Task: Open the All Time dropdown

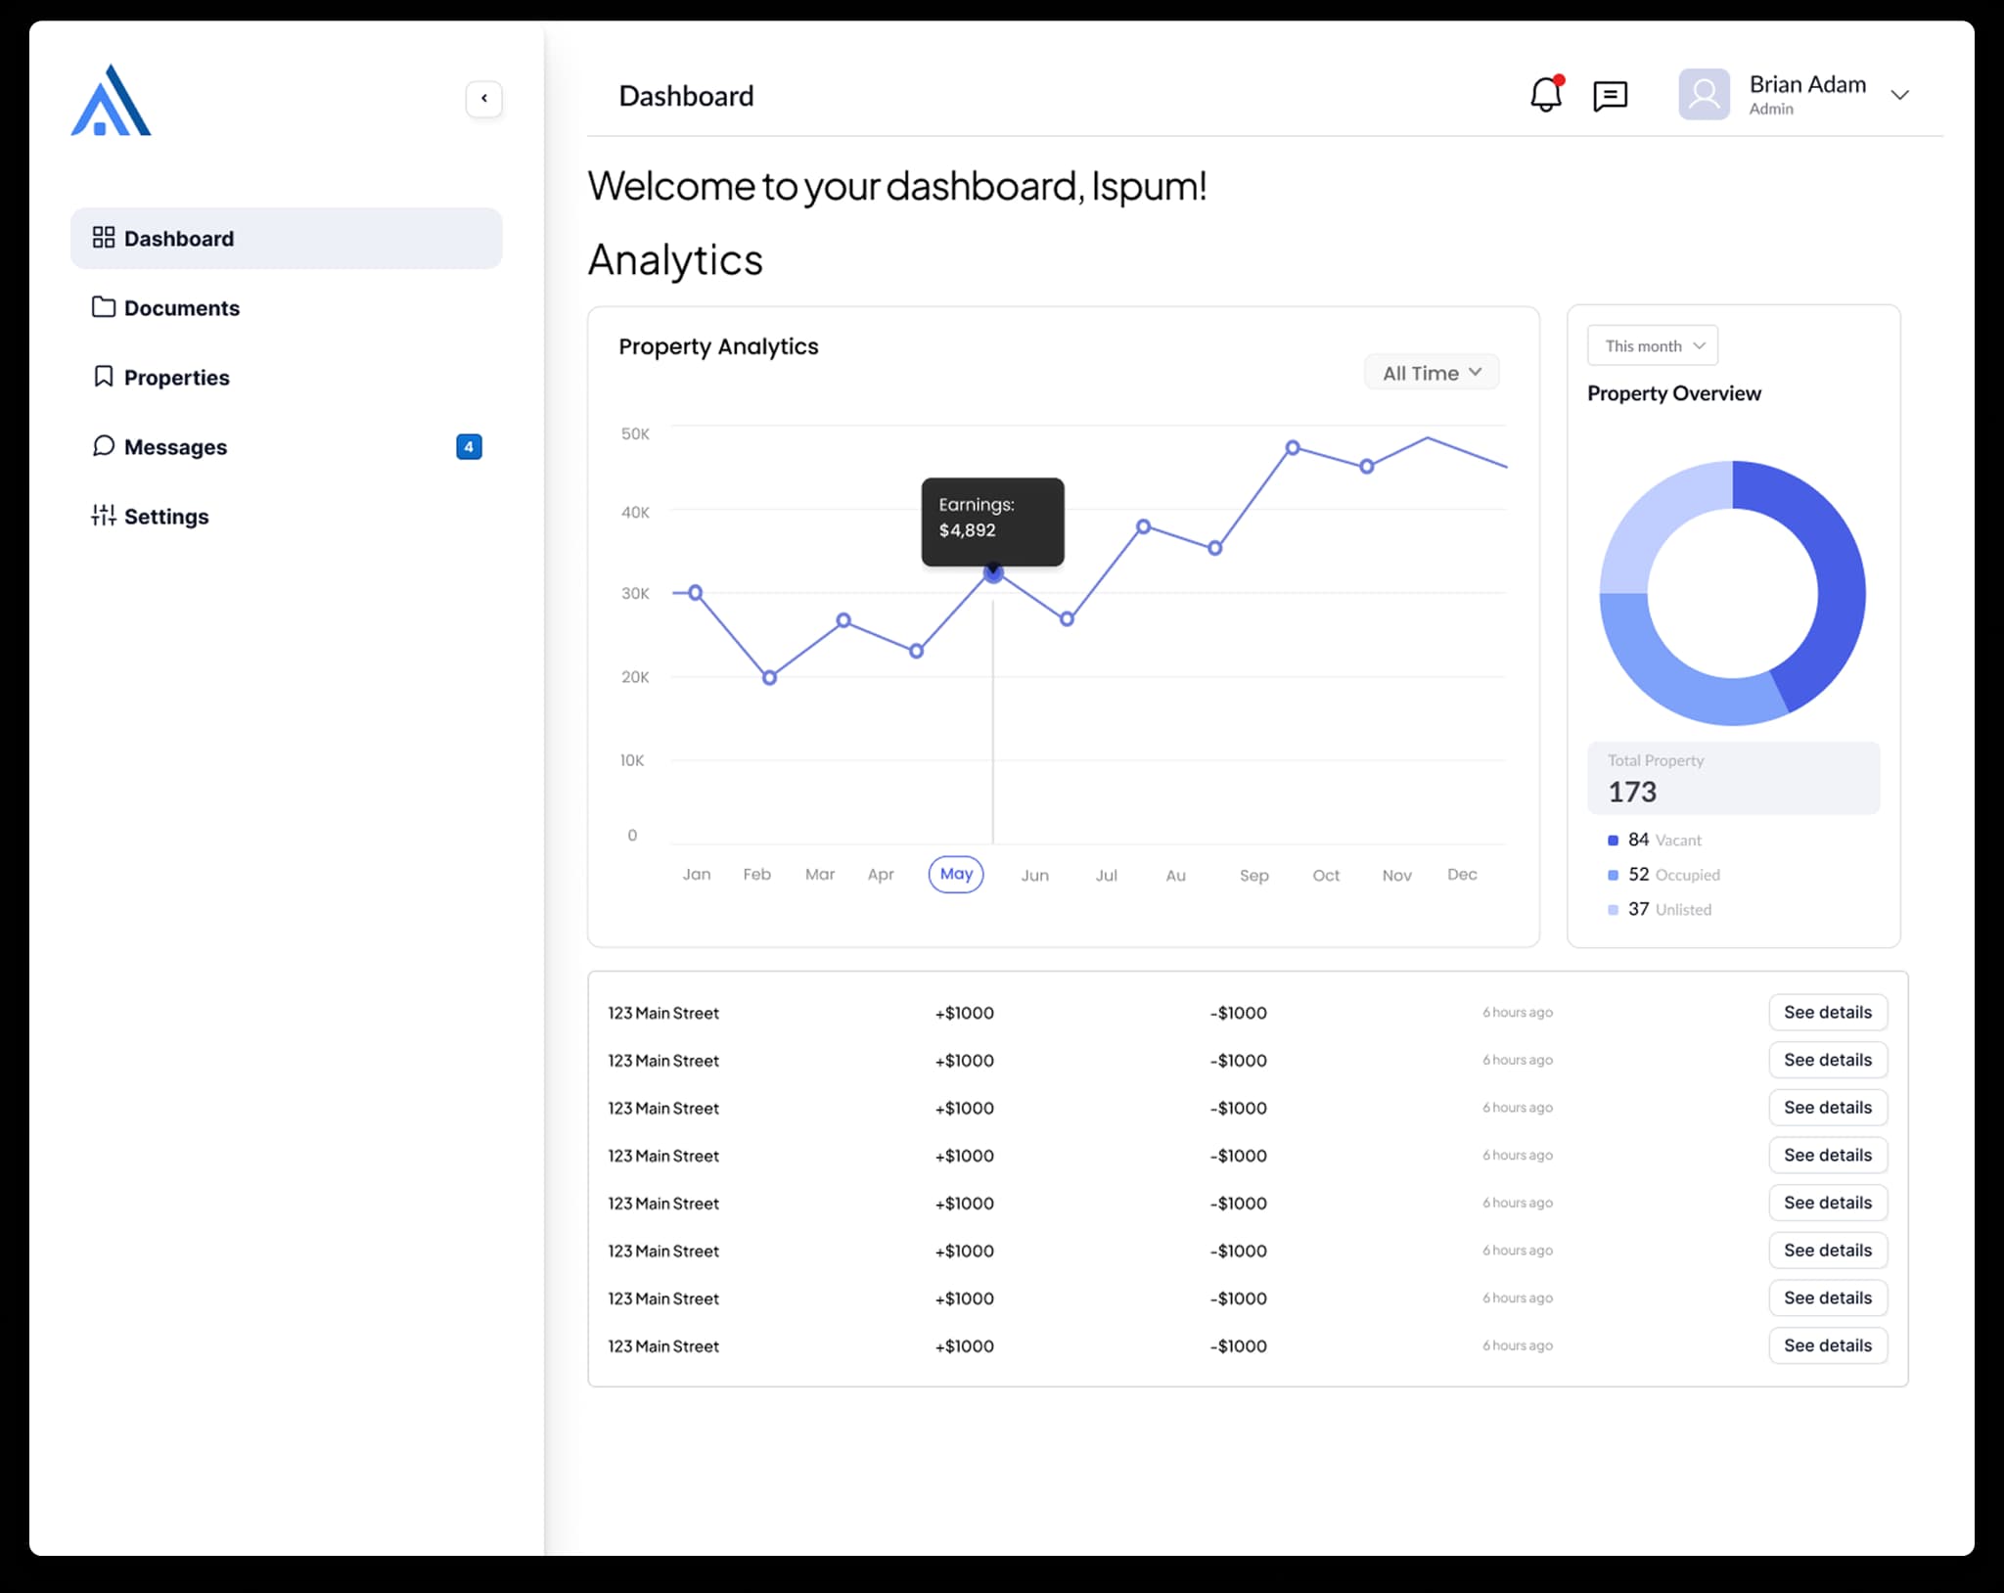Action: pyautogui.click(x=1431, y=372)
